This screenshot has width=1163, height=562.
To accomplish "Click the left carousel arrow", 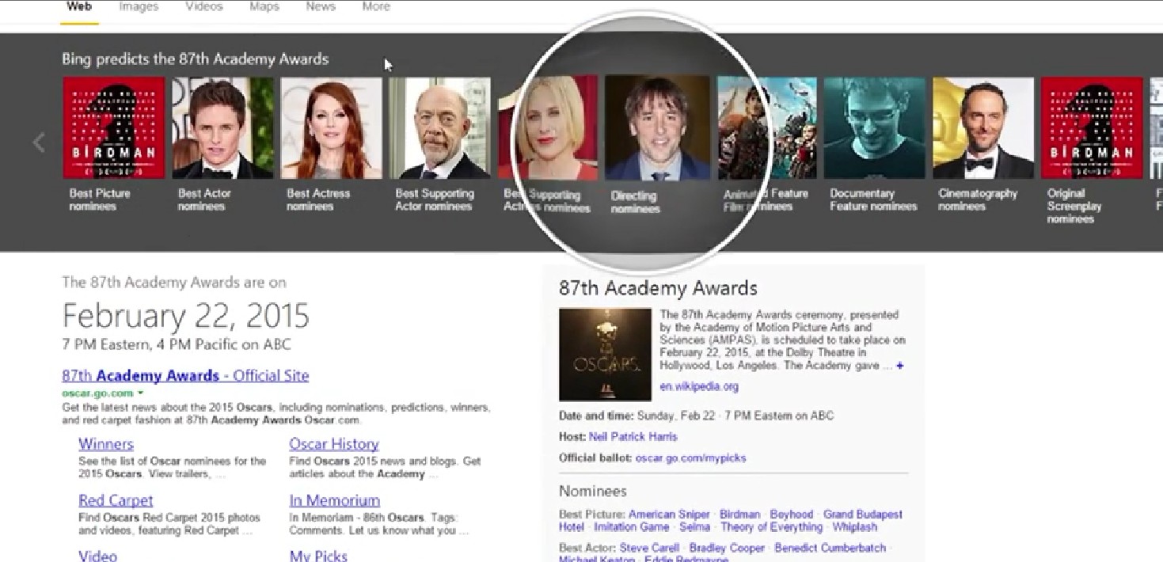I will click(x=39, y=142).
